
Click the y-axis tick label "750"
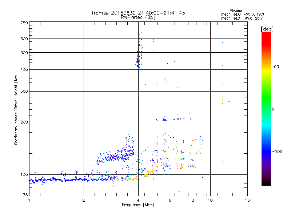tap(24, 23)
